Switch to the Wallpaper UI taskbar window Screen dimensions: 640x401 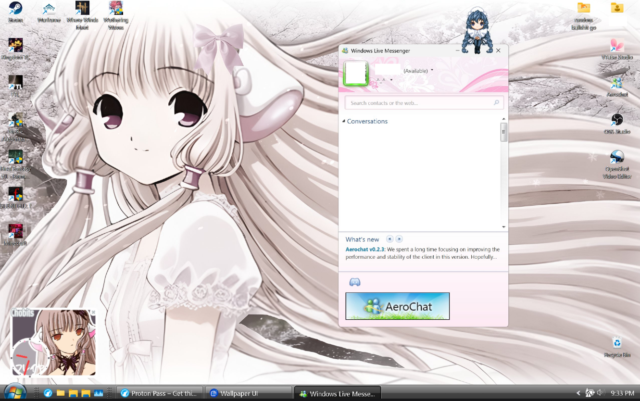tap(249, 393)
